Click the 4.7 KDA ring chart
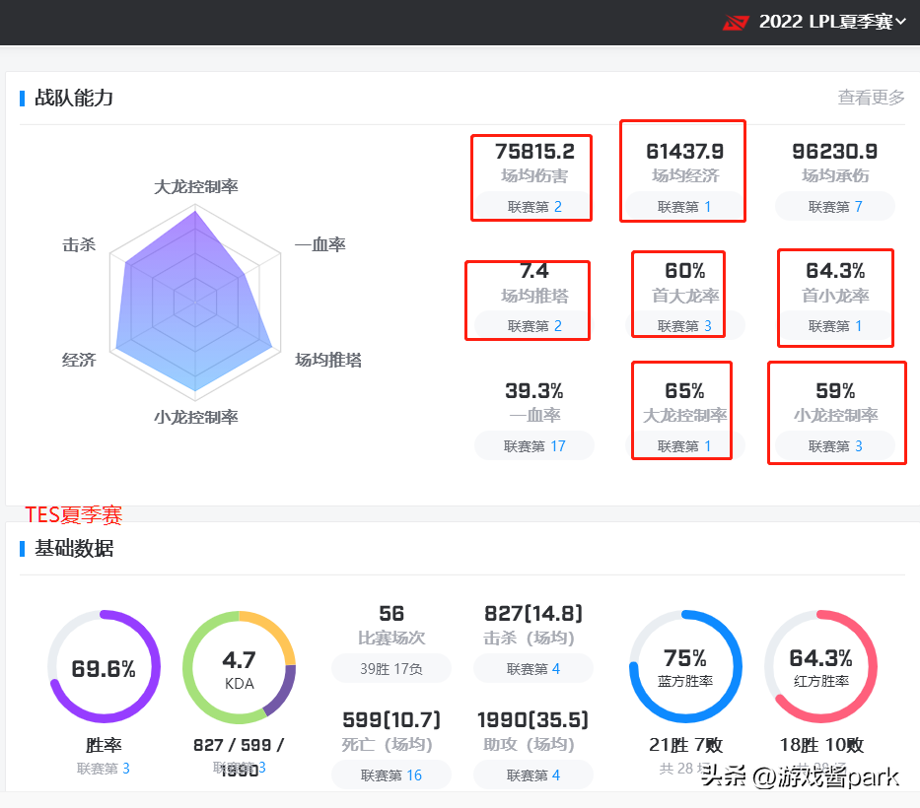 click(239, 667)
